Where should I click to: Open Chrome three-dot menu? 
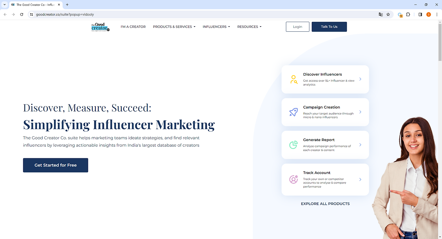tap(437, 14)
